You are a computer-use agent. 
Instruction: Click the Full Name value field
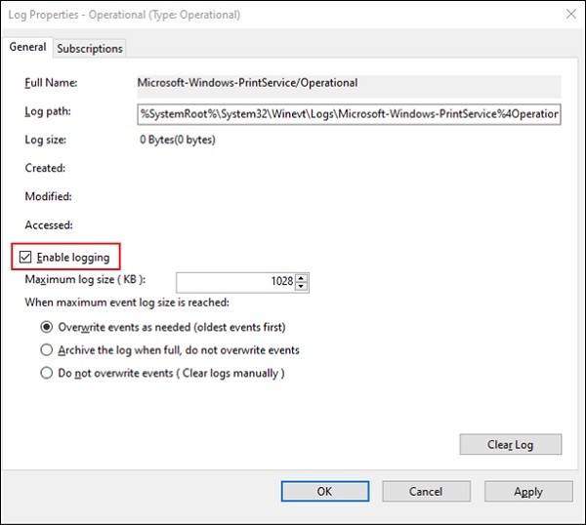point(349,86)
